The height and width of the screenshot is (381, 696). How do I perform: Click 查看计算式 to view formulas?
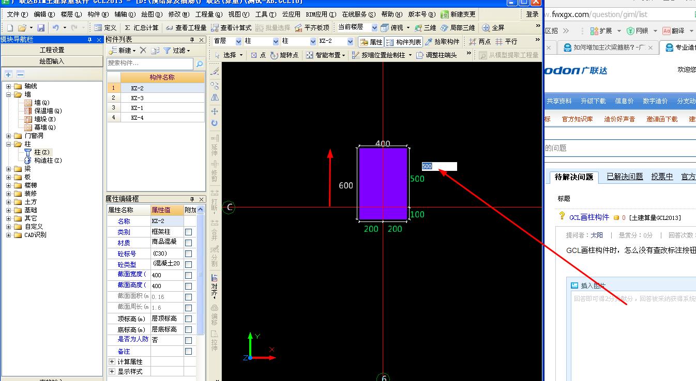231,28
